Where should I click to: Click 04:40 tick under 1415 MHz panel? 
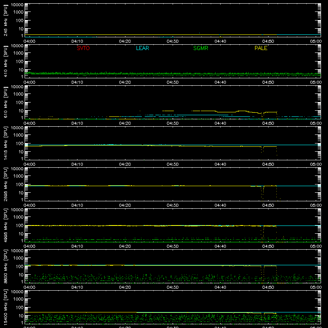220,164
